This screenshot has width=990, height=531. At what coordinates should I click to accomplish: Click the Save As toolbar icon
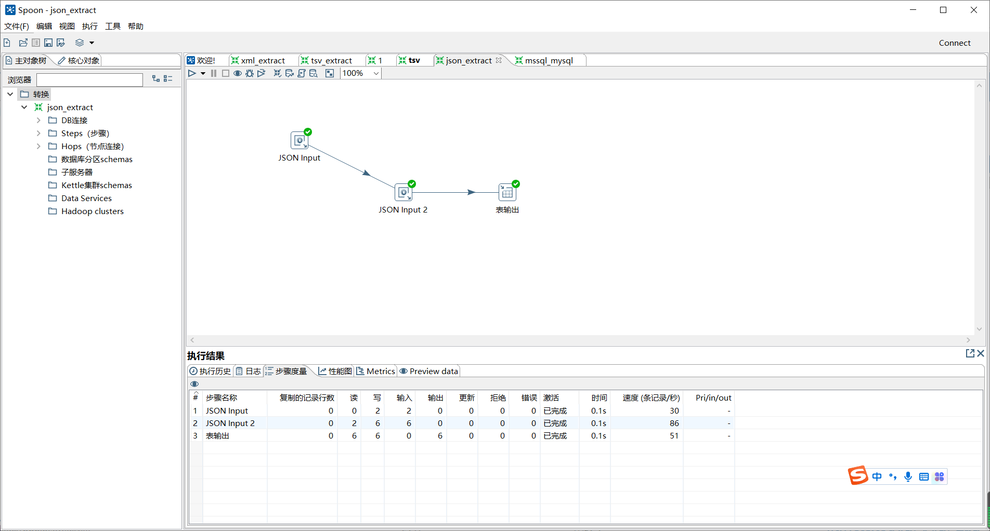61,43
